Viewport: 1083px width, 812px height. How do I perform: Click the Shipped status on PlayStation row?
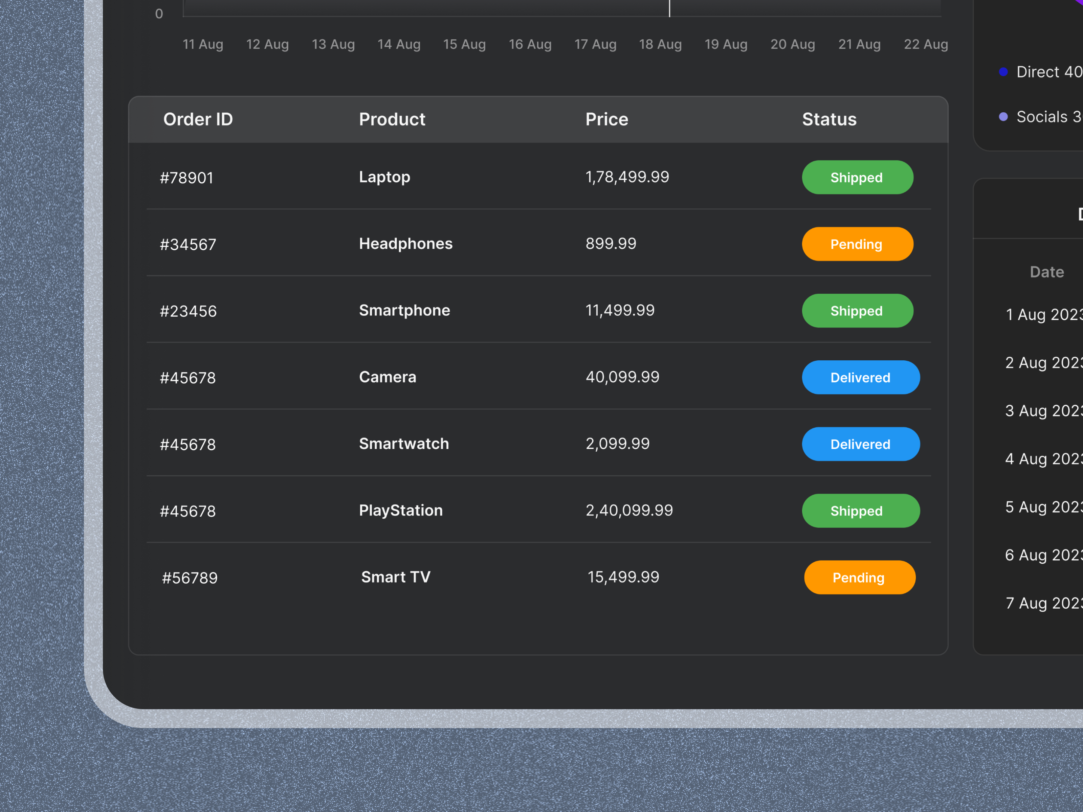tap(861, 511)
